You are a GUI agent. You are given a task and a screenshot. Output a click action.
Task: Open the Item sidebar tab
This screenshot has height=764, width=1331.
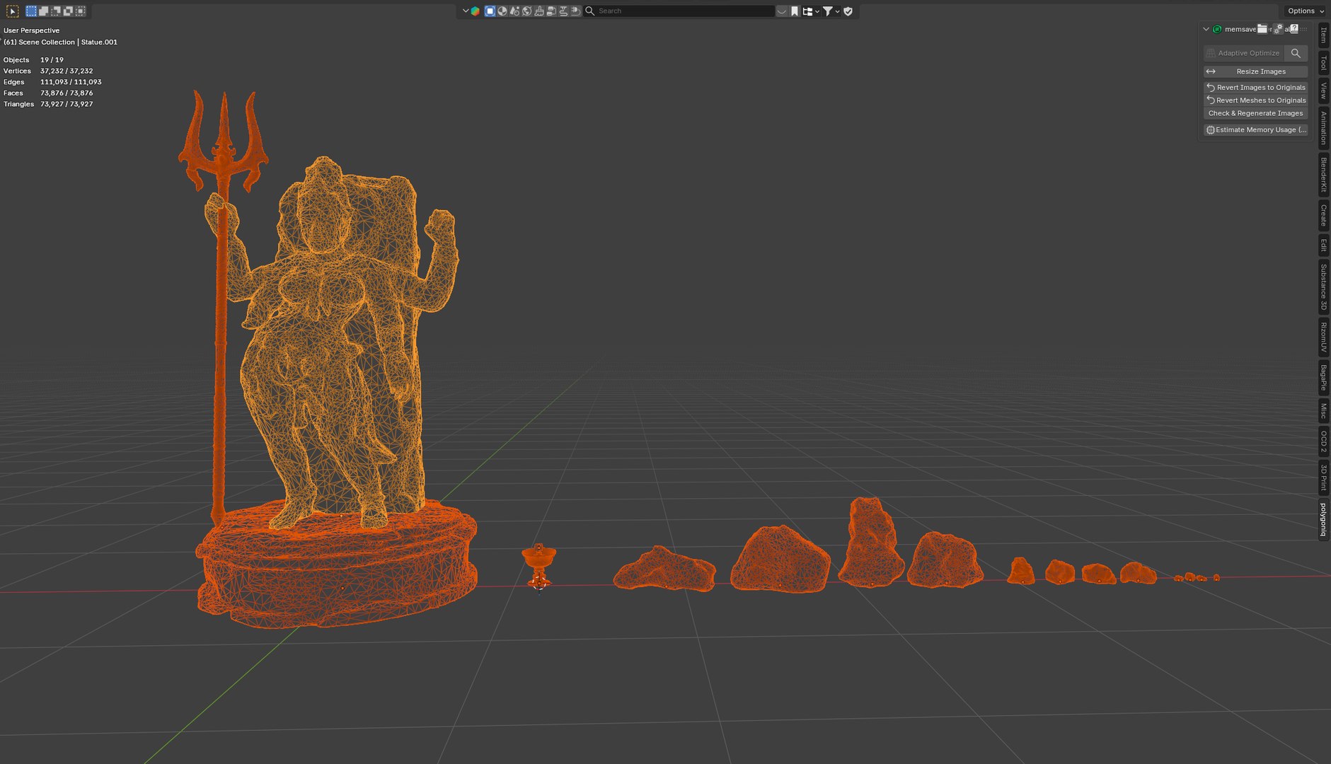coord(1323,35)
